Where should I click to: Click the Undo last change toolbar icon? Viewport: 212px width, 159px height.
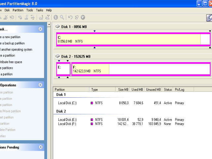click(x=70, y=17)
